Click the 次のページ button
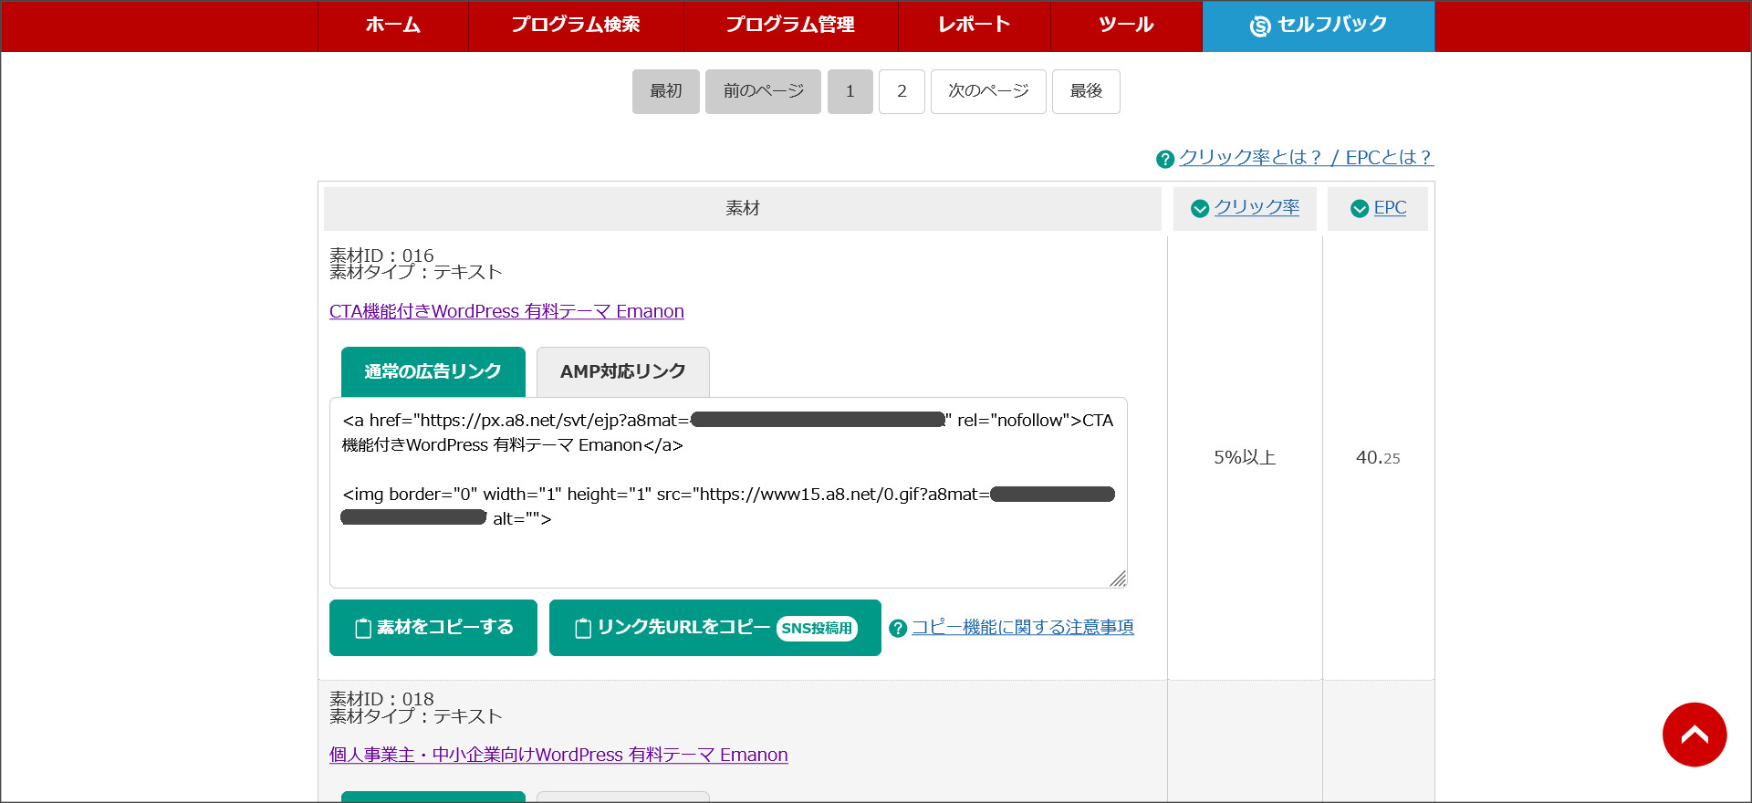Viewport: 1752px width, 803px height. tap(988, 91)
